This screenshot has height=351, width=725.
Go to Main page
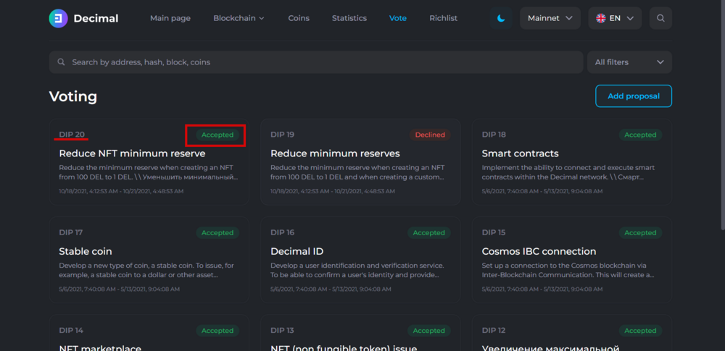tap(170, 19)
